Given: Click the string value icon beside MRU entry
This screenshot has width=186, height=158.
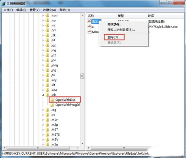Looking at the screenshot, I should click(89, 32).
